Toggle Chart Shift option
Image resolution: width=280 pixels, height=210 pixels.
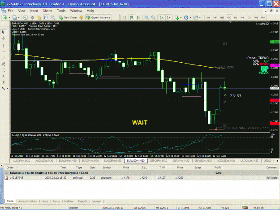click(169, 17)
